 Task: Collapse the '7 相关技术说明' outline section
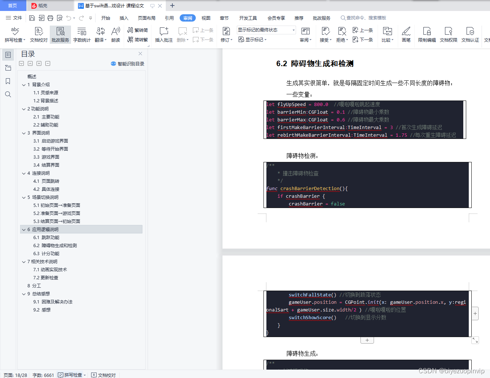pyautogui.click(x=24, y=262)
